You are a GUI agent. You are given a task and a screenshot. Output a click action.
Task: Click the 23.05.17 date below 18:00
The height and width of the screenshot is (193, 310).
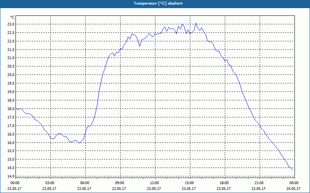224,188
